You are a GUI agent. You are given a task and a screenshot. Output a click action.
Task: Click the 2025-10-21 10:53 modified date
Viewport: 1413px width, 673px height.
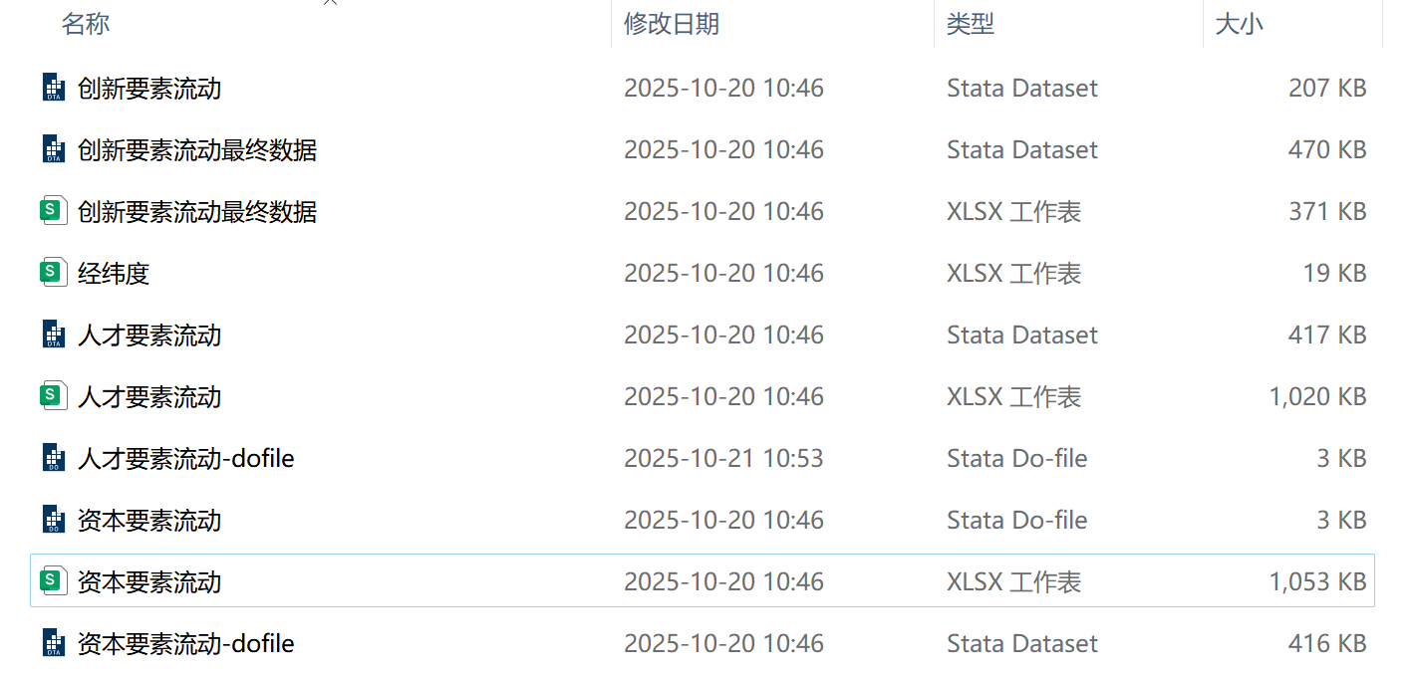tap(723, 458)
